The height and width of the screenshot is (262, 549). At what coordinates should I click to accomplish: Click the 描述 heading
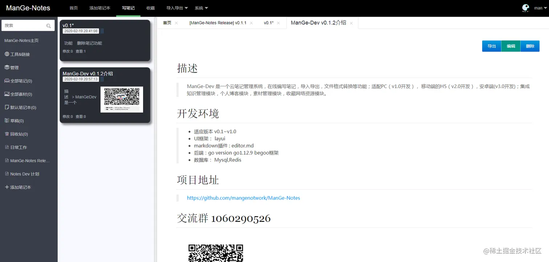pos(187,68)
